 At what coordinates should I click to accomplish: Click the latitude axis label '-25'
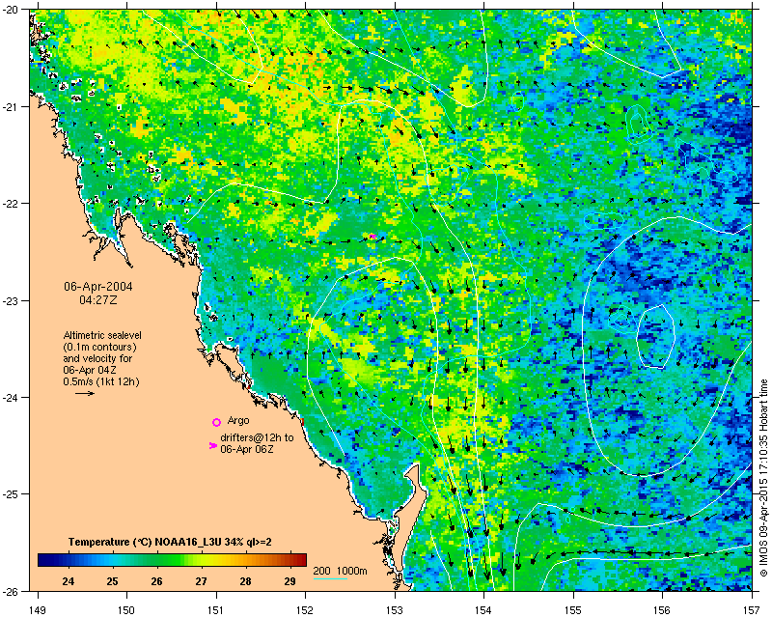(11, 494)
